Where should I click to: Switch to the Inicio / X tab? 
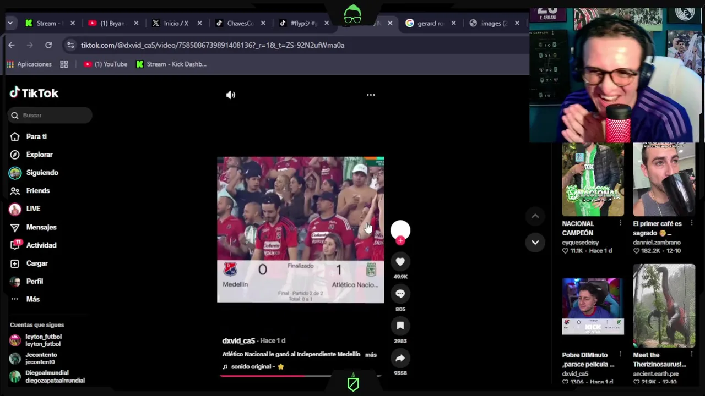tap(176, 23)
